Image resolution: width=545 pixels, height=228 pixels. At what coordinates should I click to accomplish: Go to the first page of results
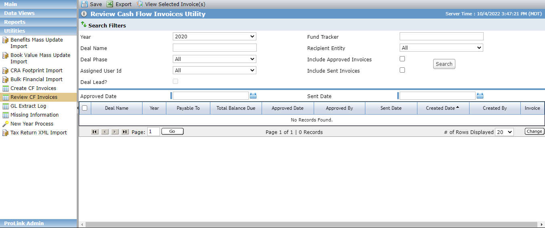click(x=95, y=132)
